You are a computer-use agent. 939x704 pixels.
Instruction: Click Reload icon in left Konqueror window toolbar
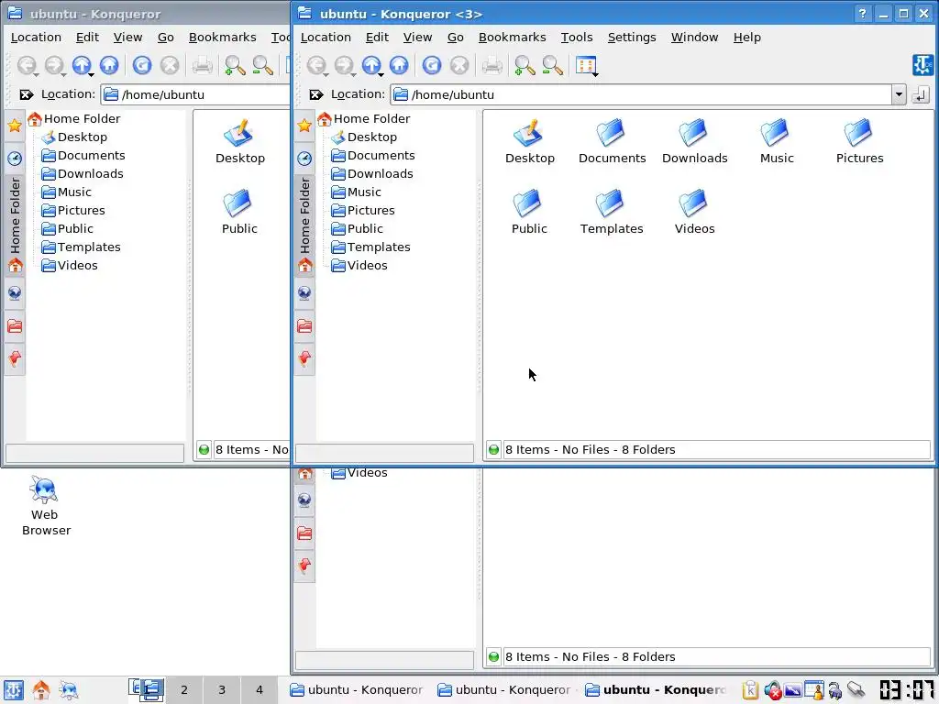click(x=142, y=65)
